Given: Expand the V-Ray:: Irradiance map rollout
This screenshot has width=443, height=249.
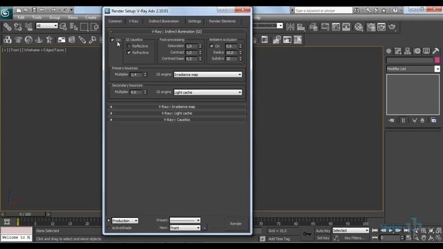Looking at the screenshot, I should tap(177, 107).
